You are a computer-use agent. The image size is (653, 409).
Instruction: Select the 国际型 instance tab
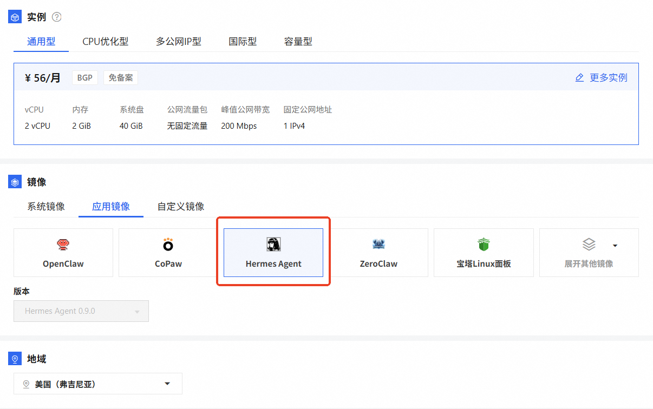click(243, 42)
